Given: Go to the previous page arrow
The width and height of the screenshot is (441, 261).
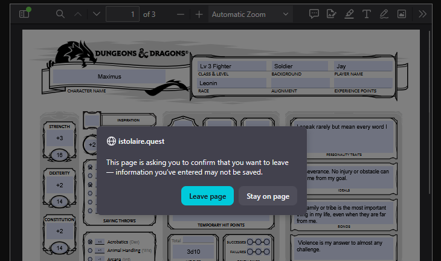Looking at the screenshot, I should [78, 14].
